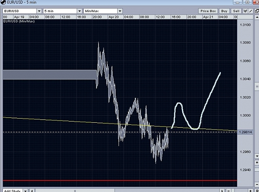Screen dimensions: 259x192
Task: Click the plus button below vertical scrollbar
Action: (257, 163)
